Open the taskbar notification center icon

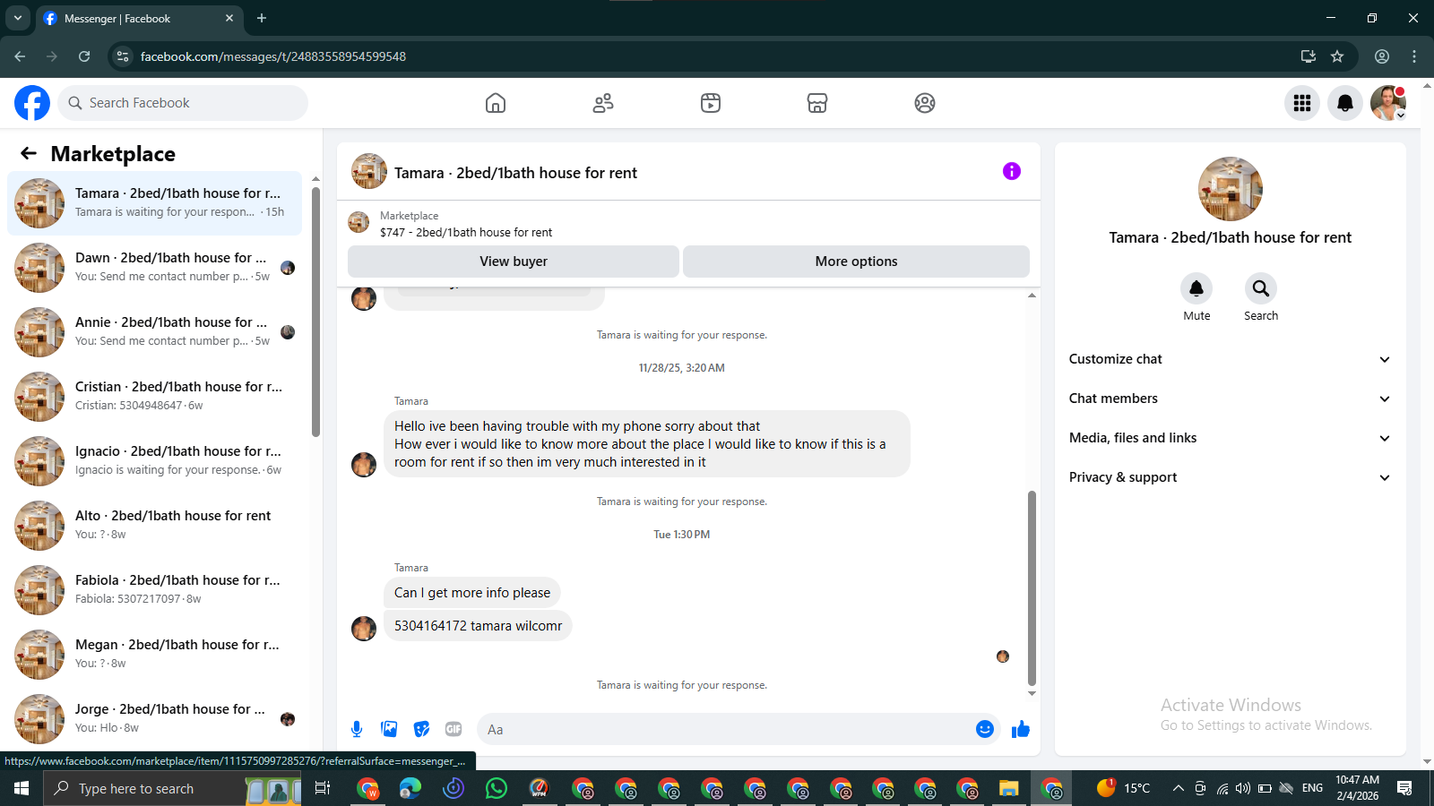click(1404, 788)
